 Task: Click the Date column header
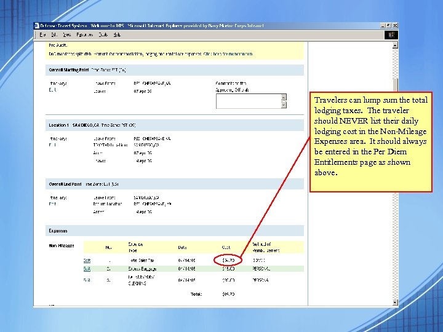tap(182, 247)
